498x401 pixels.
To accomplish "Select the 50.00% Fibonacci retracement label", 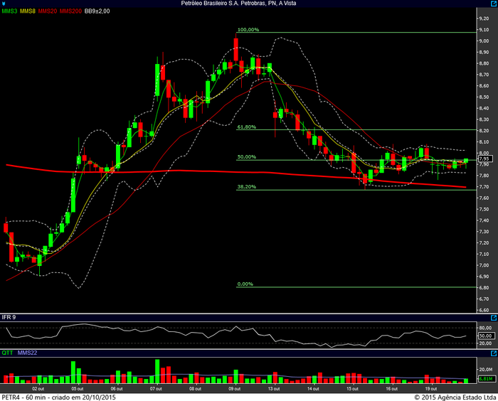I will tap(246, 157).
